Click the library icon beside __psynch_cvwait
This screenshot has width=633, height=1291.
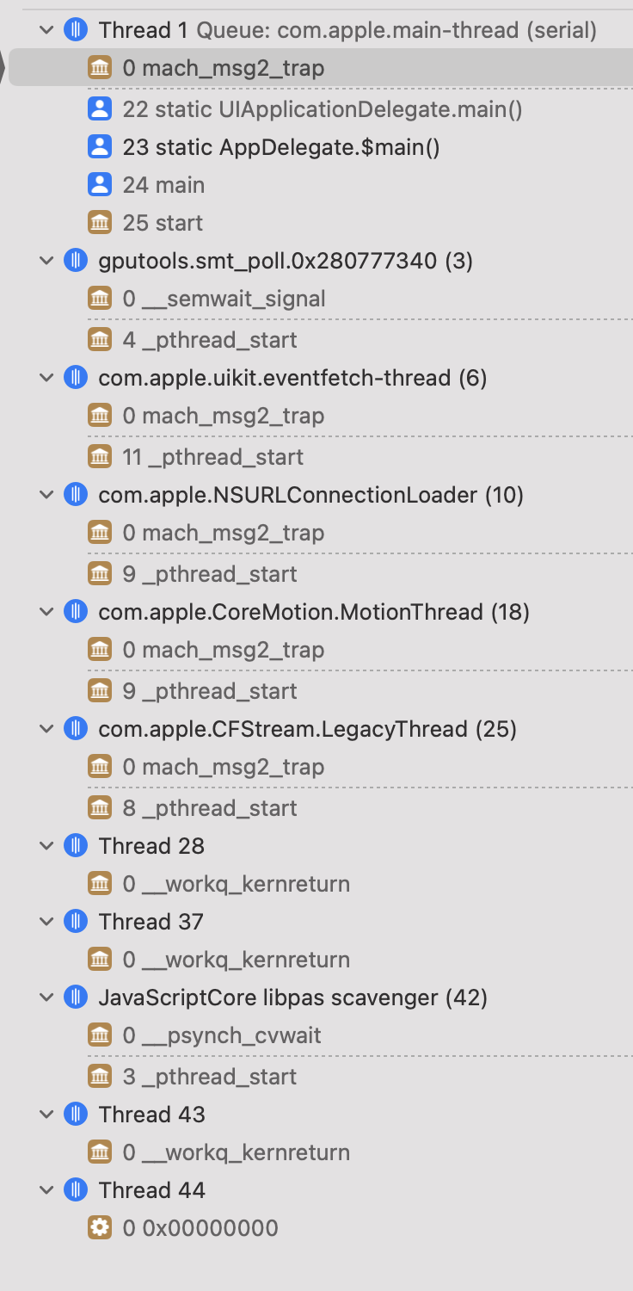100,1035
